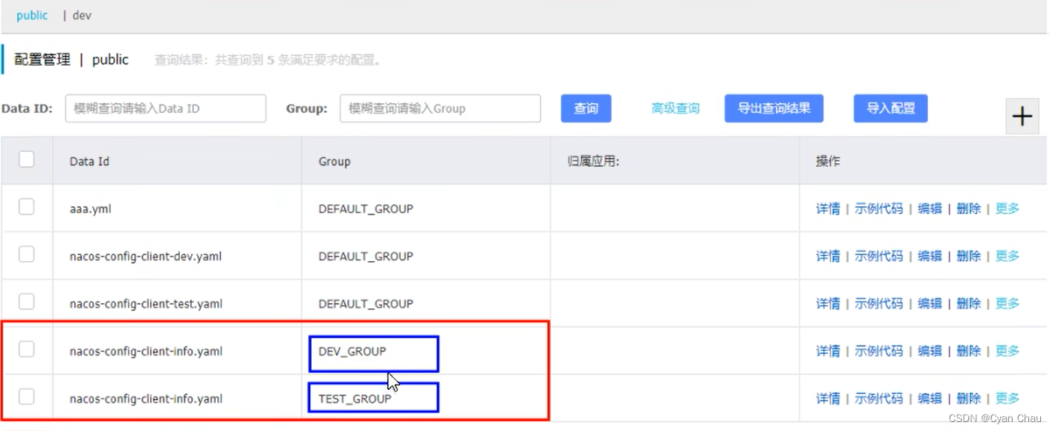Image resolution: width=1053 pixels, height=431 pixels.
Task: Check the box for the DEV_GROUP row
Action: click(x=26, y=349)
